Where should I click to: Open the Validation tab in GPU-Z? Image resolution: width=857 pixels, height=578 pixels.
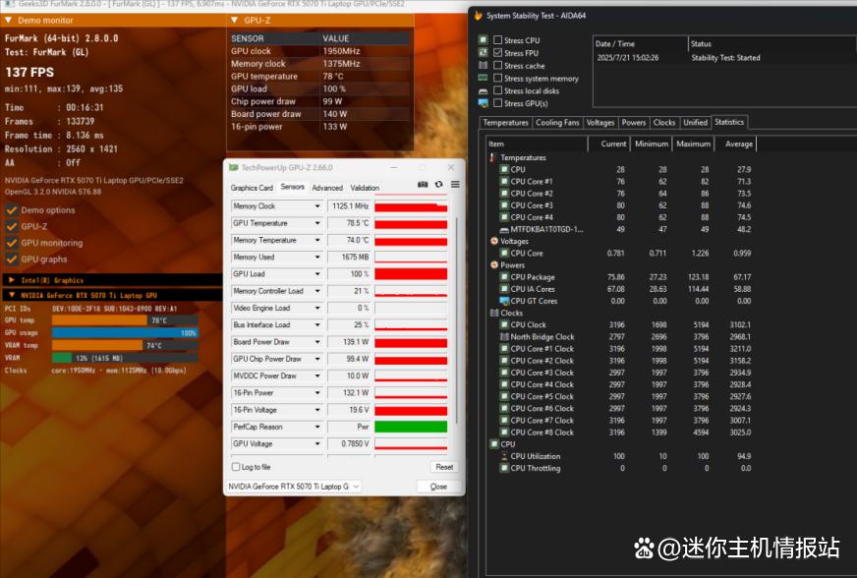click(365, 188)
